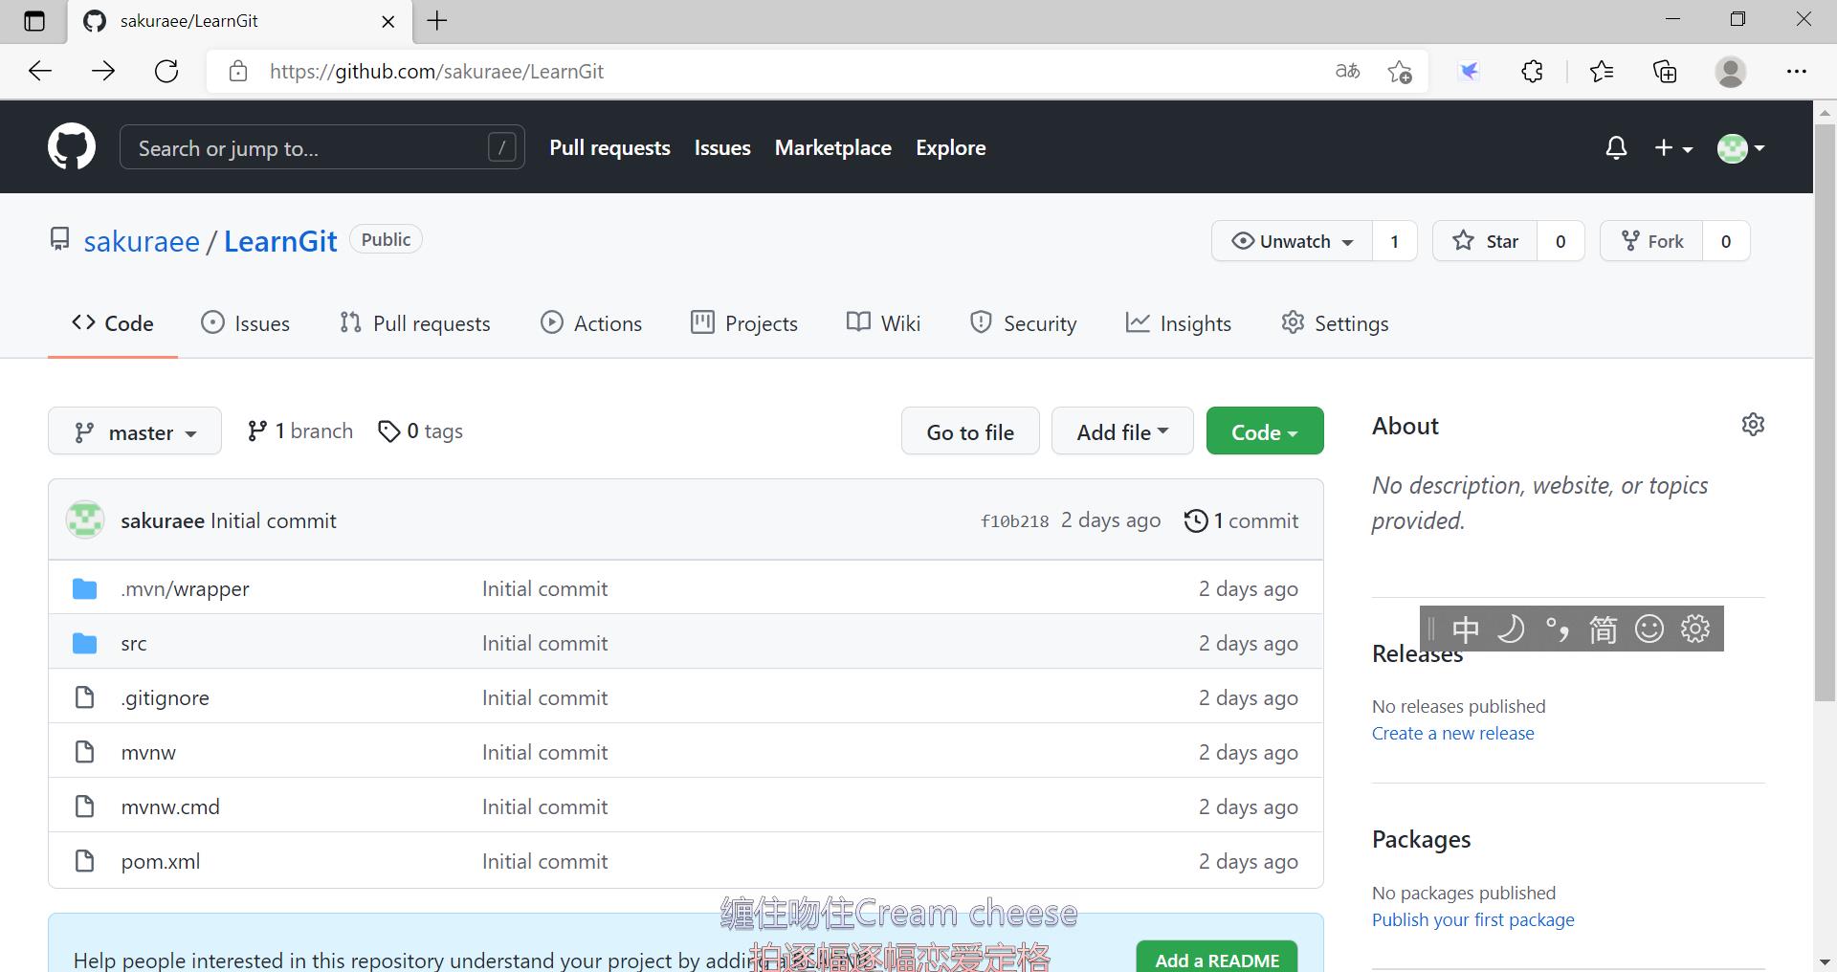Viewport: 1837px width, 972px height.
Task: Star the LearnGit repository
Action: [x=1485, y=241]
